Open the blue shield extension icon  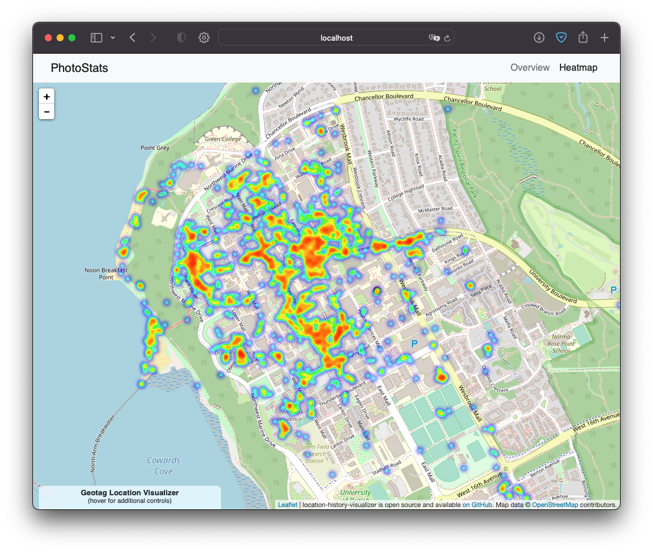pyautogui.click(x=561, y=38)
